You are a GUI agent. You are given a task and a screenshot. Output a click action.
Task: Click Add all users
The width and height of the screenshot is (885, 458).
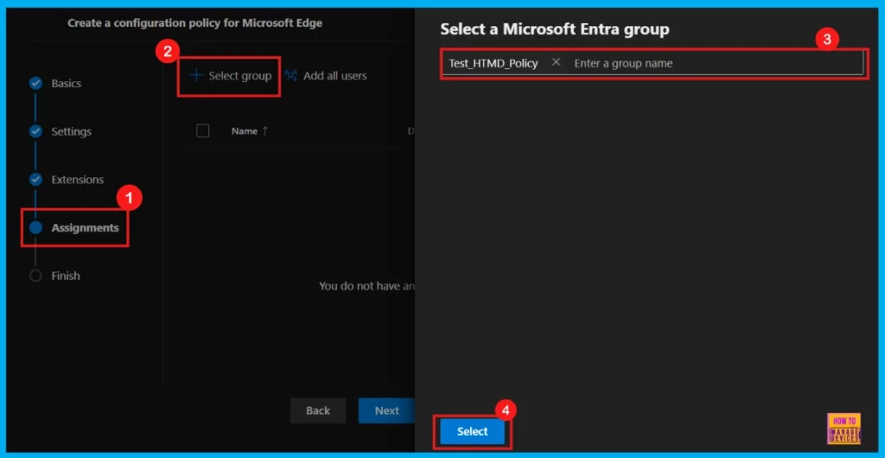(325, 75)
